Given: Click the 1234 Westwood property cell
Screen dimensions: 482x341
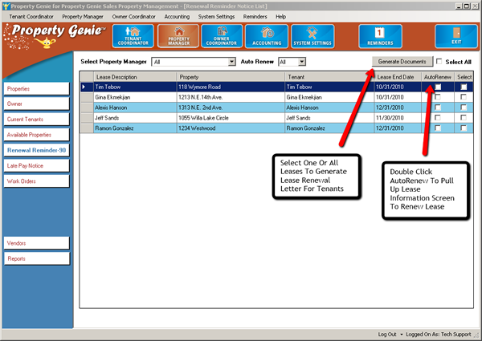Looking at the screenshot, I should click(231, 128).
